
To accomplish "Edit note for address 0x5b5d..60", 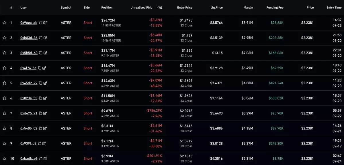I will pyautogui.click(x=45, y=53).
